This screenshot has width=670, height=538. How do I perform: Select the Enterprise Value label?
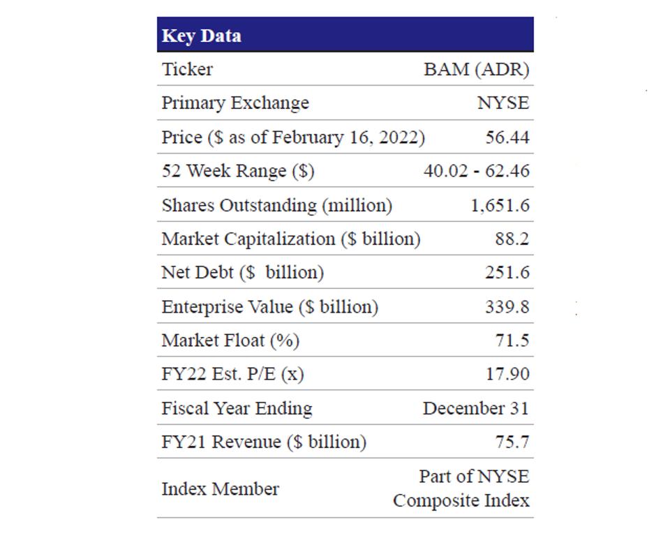270,306
